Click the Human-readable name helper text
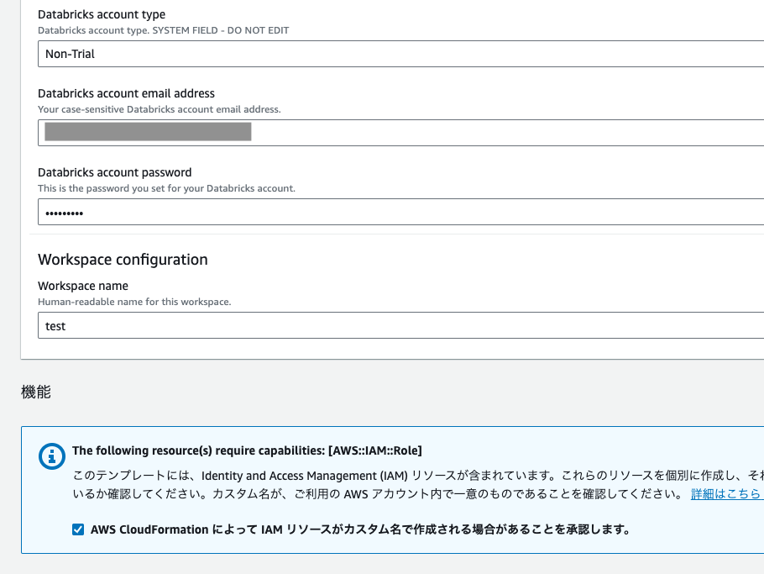This screenshot has width=764, height=574. (136, 301)
